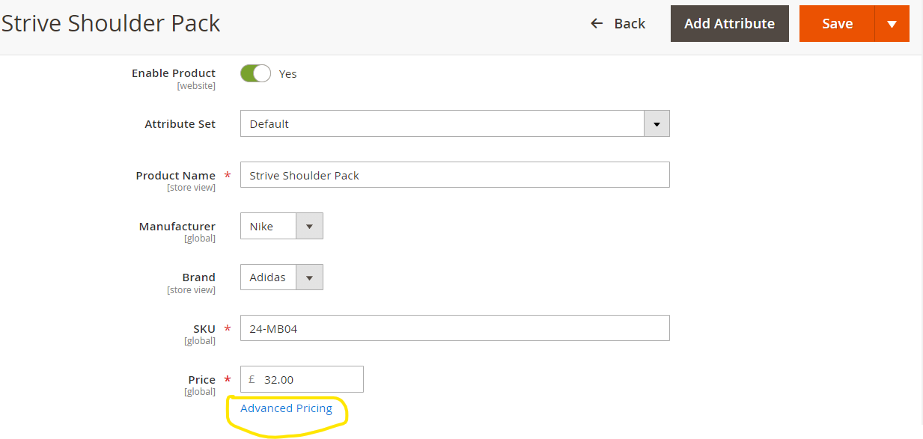Click the Adidas value in Brand
923x439 pixels.
coord(268,277)
